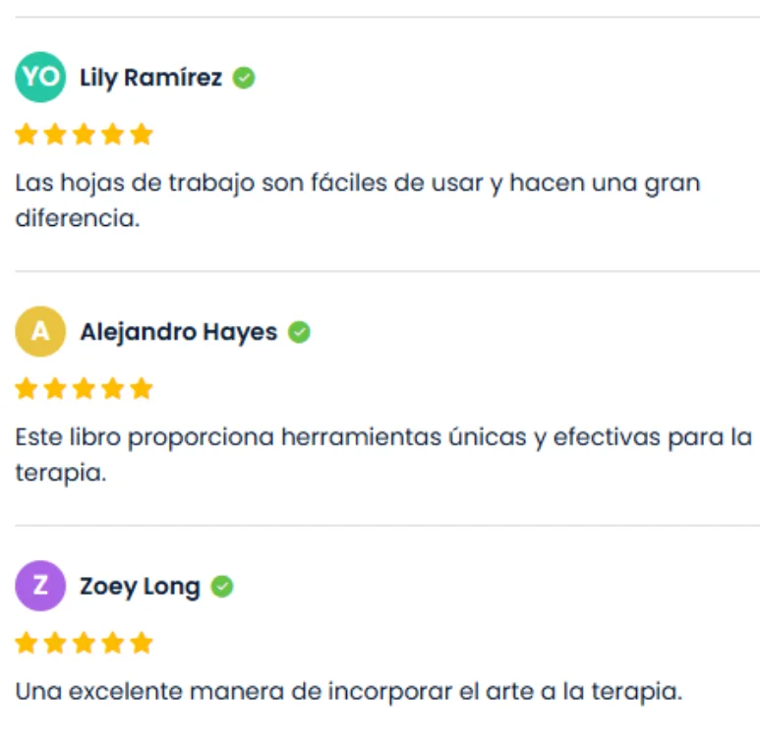Click Zoey Long's purple Z avatar

pos(40,587)
